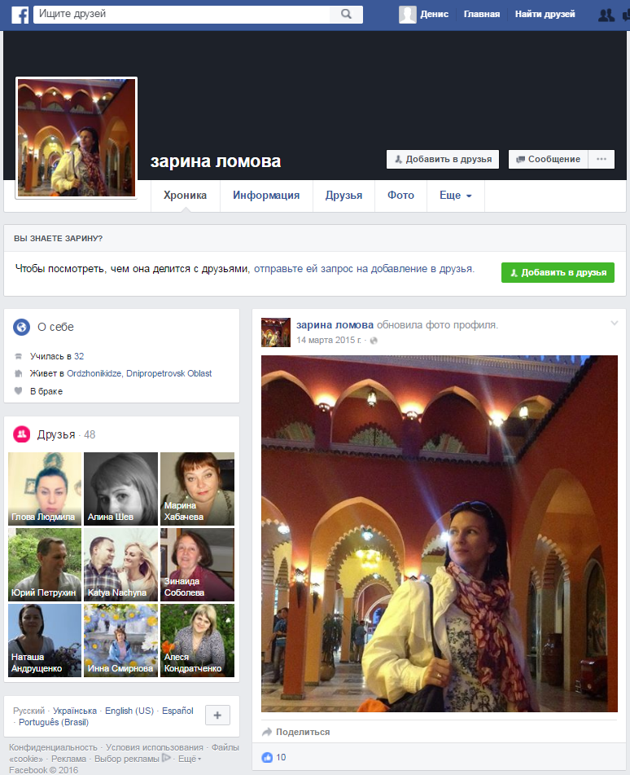This screenshot has width=630, height=775.
Task: Click the search friends input field
Action: point(182,14)
